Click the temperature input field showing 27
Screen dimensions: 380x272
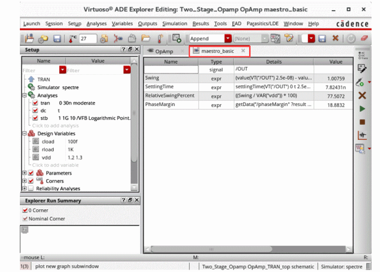tap(87, 39)
